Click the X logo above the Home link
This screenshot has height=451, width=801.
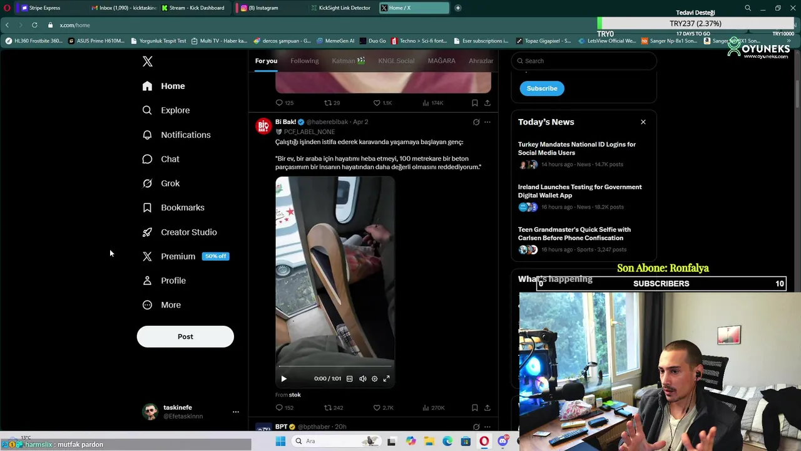pyautogui.click(x=147, y=61)
